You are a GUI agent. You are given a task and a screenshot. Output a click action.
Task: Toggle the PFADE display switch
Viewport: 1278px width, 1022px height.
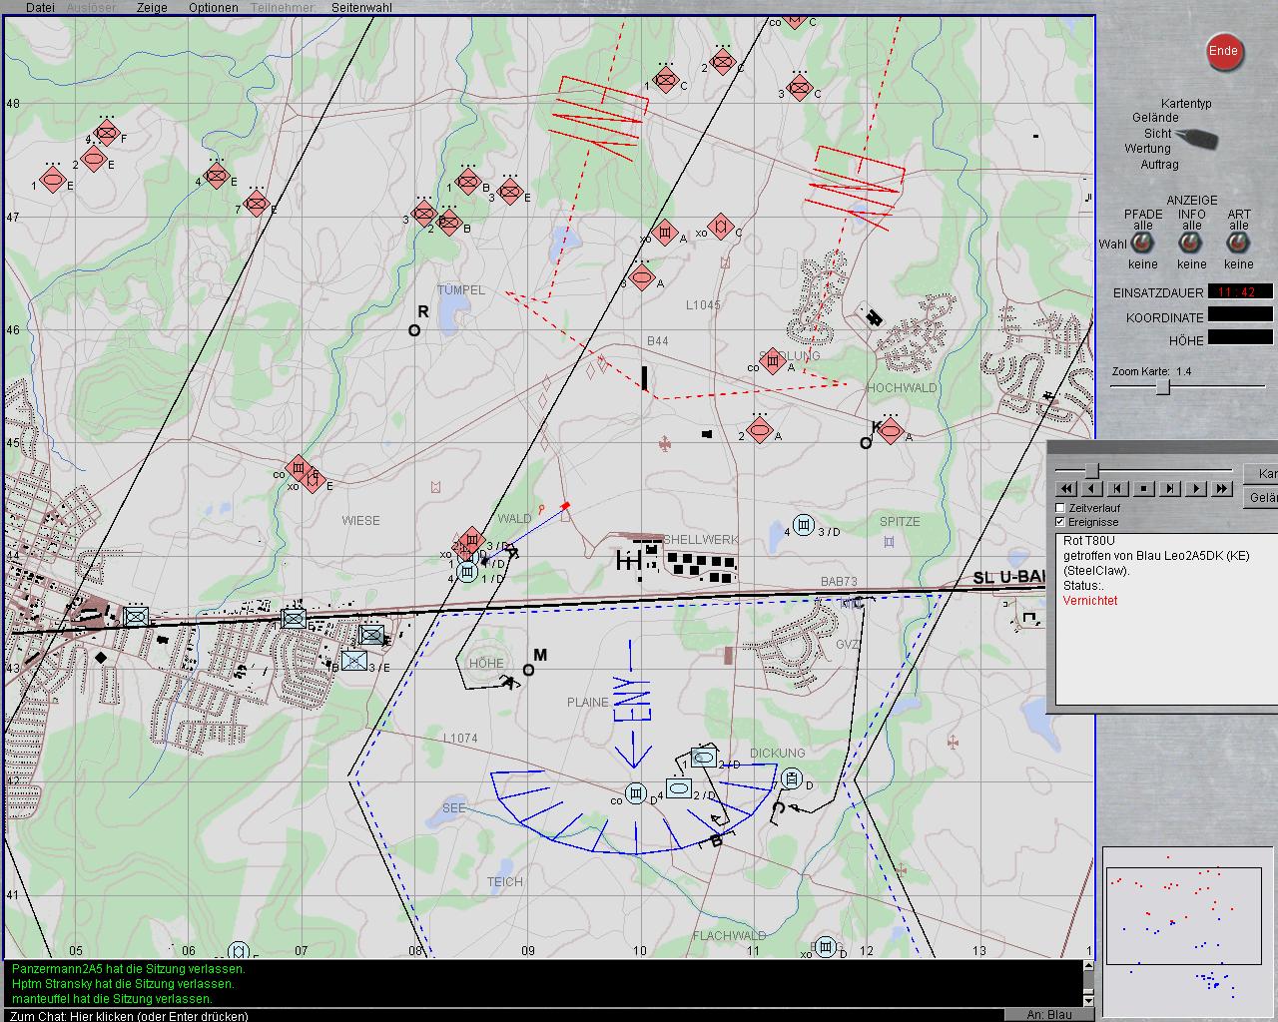(1142, 245)
